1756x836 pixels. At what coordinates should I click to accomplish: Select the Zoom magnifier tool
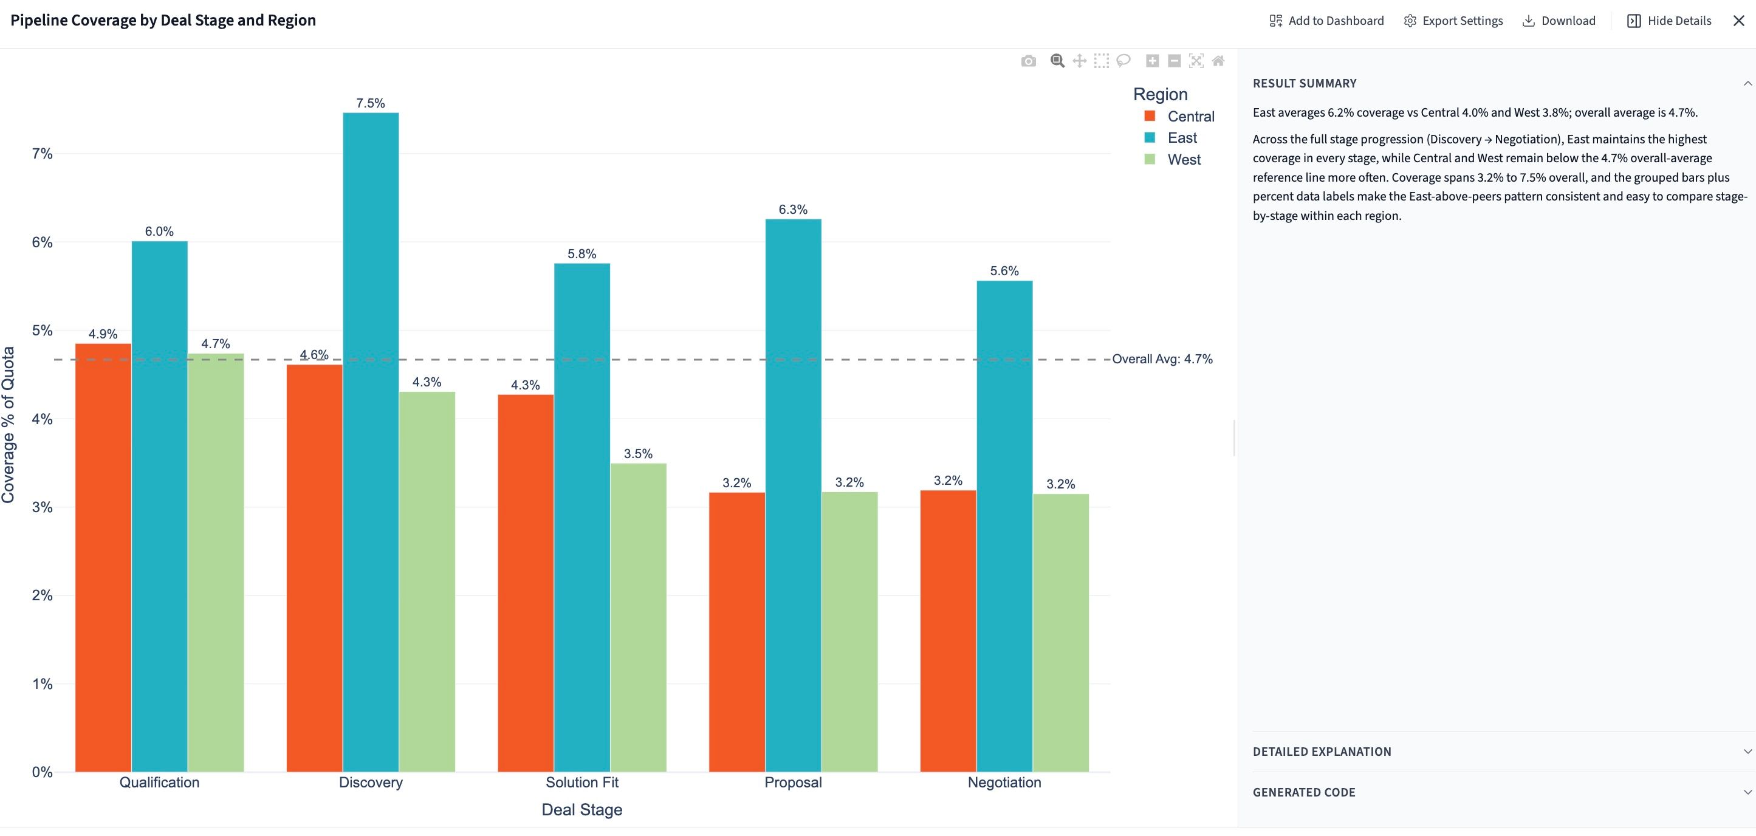[x=1057, y=61]
